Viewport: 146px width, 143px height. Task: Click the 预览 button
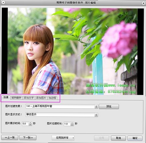(109, 106)
